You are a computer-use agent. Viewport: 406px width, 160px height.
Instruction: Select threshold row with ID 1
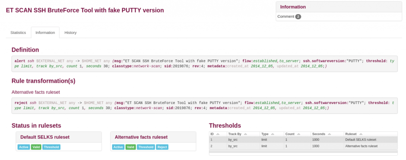[x=303, y=140]
